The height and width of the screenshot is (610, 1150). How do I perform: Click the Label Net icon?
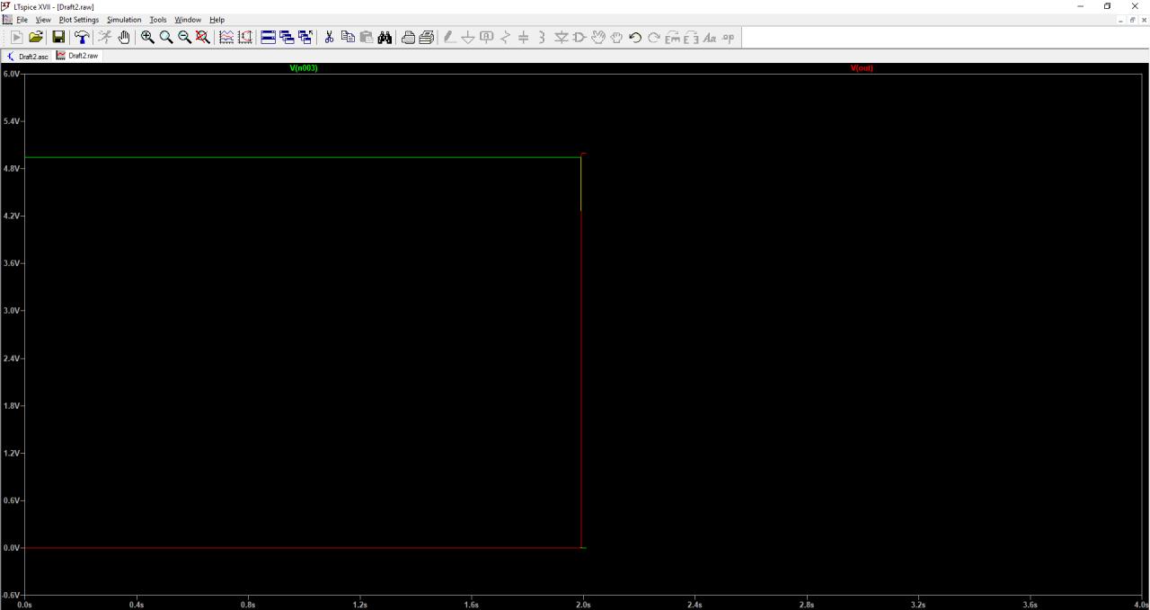[x=487, y=37]
